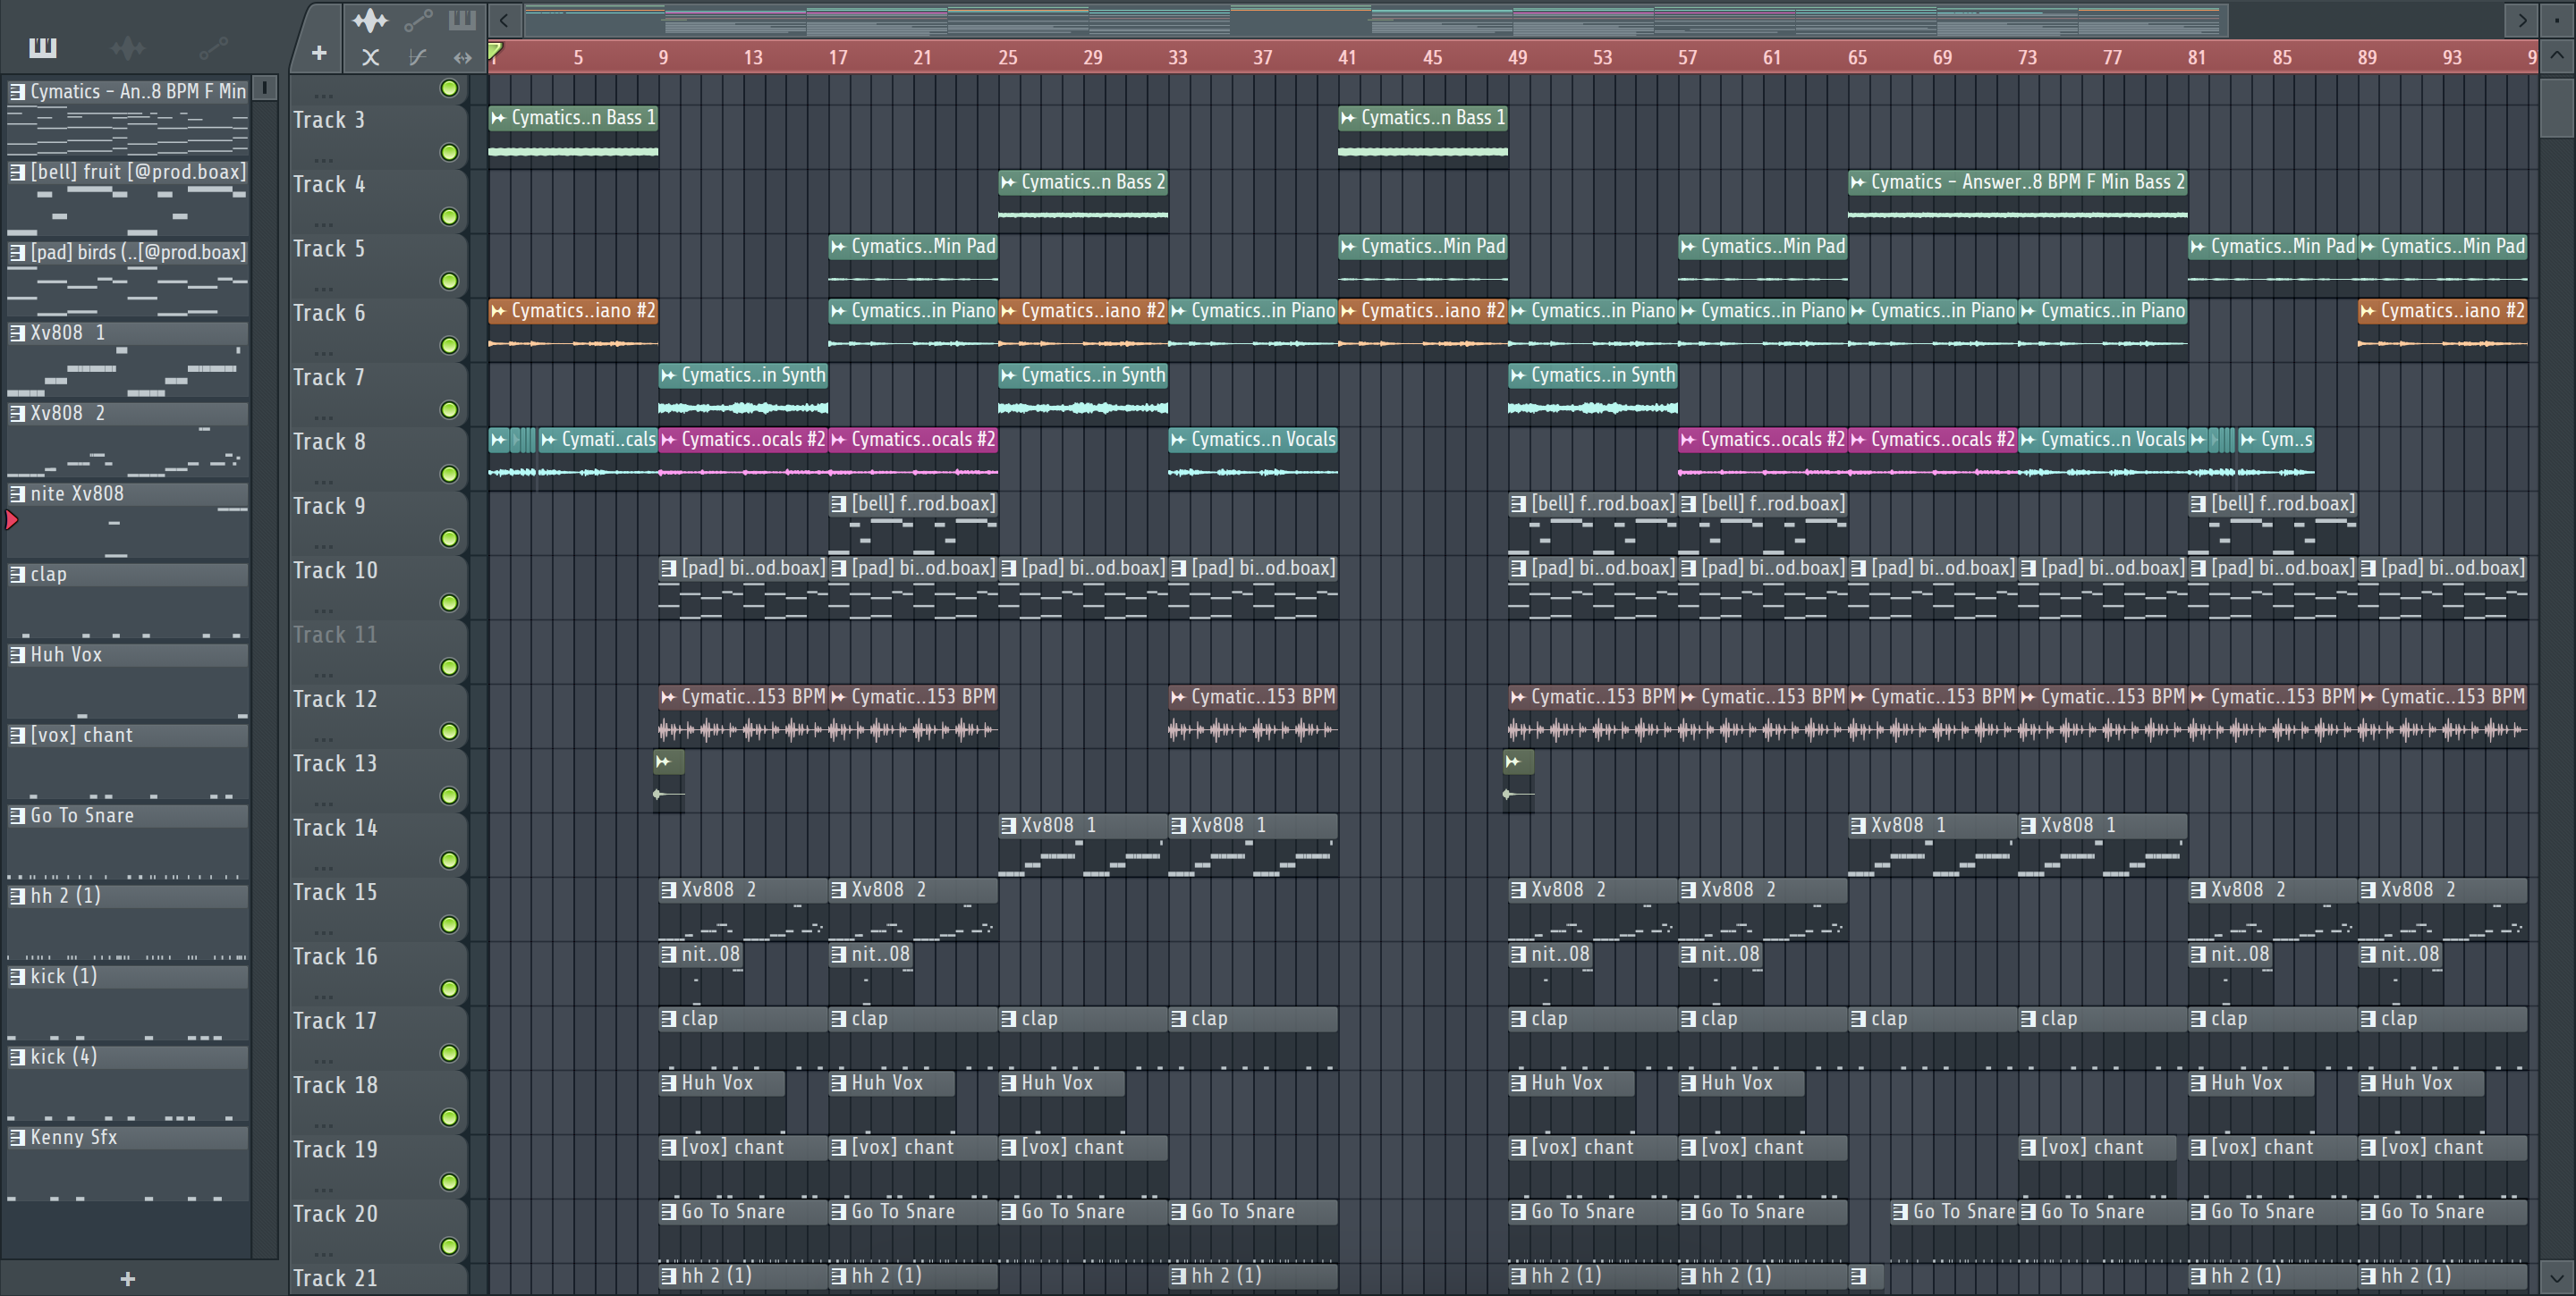Open menu of first Xv808 1 clip on Track 14
Viewport: 2576px width, 1296px height.
coord(1008,825)
